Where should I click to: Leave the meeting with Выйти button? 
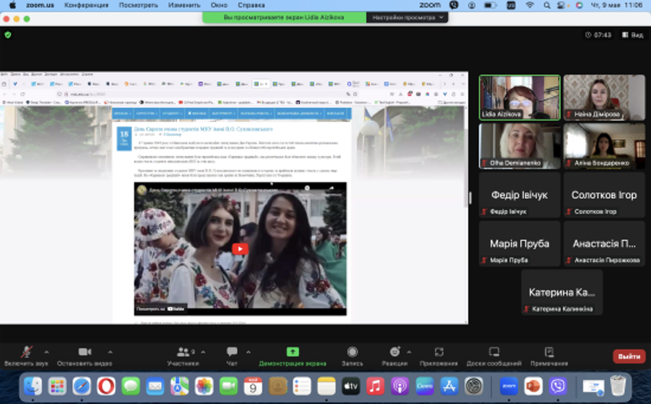click(629, 356)
